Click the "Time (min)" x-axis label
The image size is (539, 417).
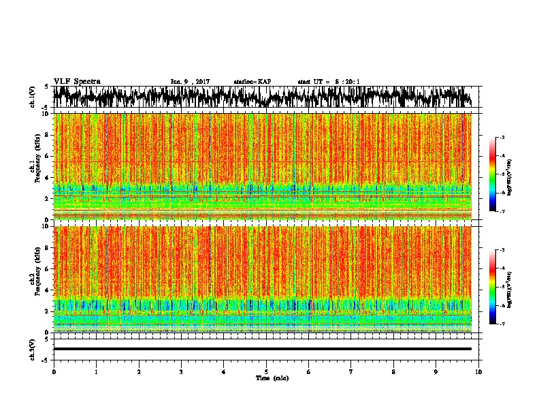[x=272, y=378]
